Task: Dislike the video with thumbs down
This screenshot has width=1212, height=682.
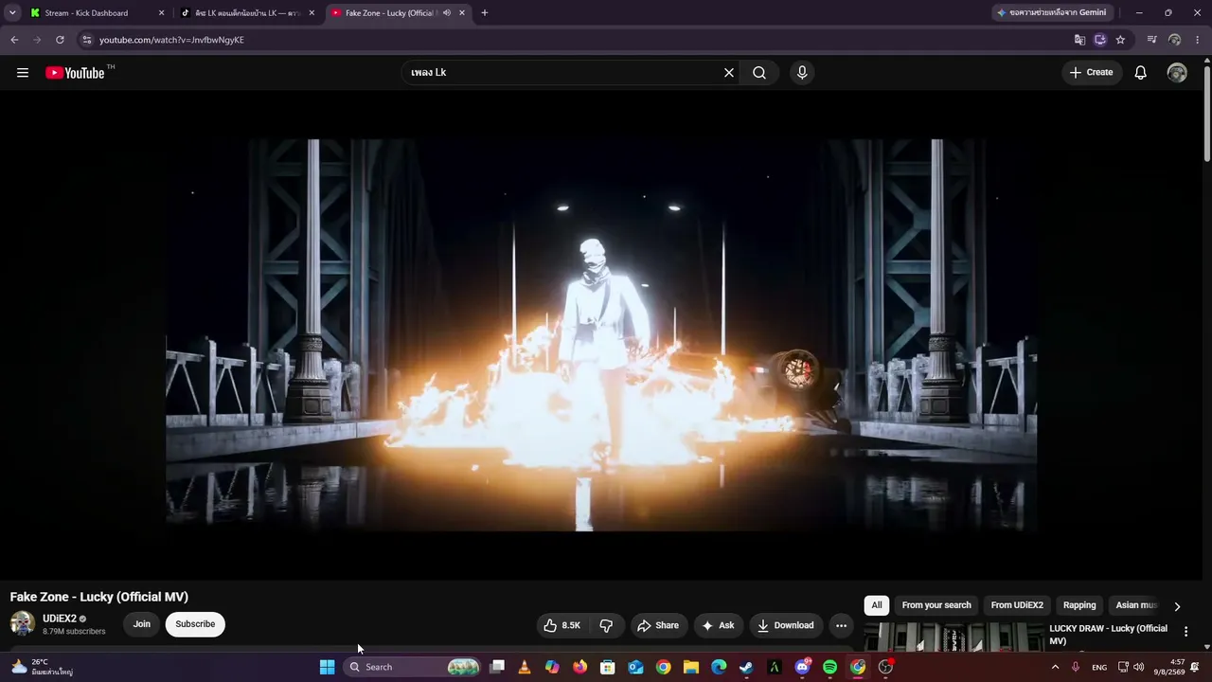Action: point(606,625)
